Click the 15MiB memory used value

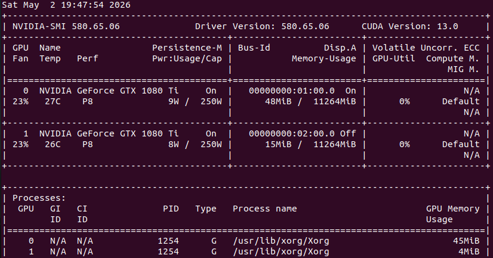[x=278, y=144]
